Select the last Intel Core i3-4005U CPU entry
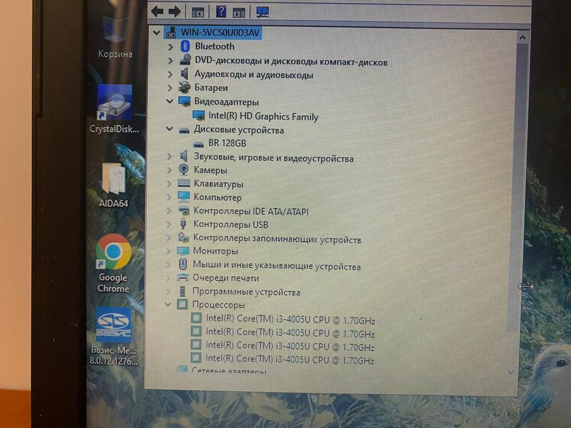This screenshot has height=428, width=571. click(x=290, y=360)
